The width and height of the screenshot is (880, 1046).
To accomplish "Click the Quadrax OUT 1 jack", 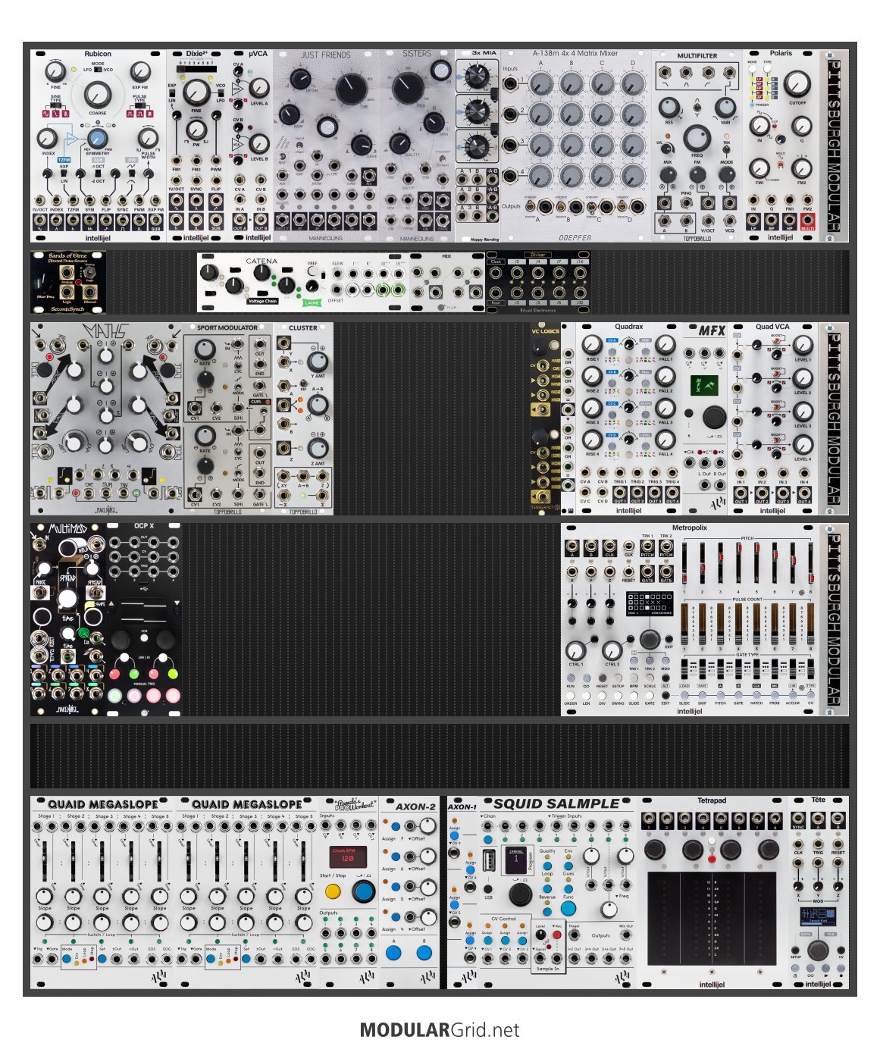I will point(619,492).
